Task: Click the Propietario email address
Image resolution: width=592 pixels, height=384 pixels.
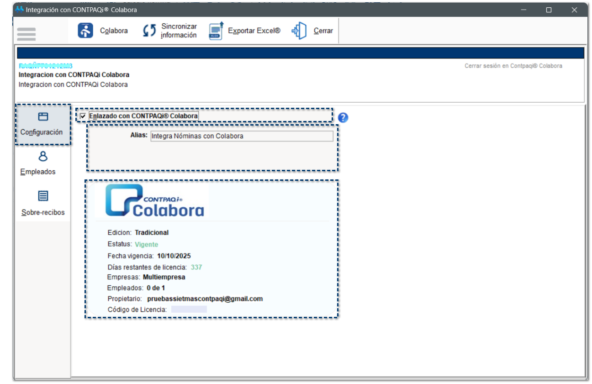Action: pyautogui.click(x=205, y=299)
